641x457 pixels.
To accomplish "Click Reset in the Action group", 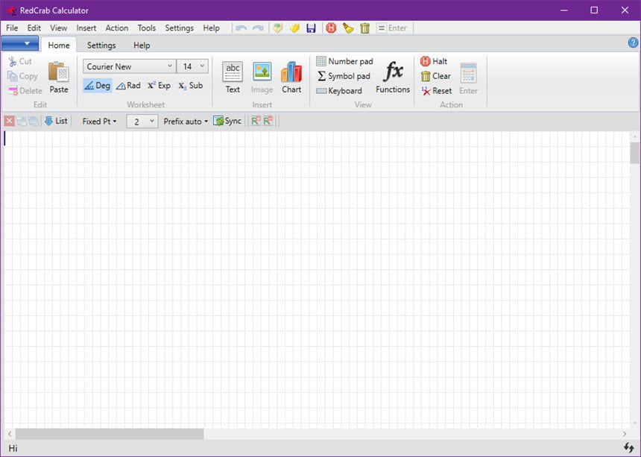I will click(436, 91).
